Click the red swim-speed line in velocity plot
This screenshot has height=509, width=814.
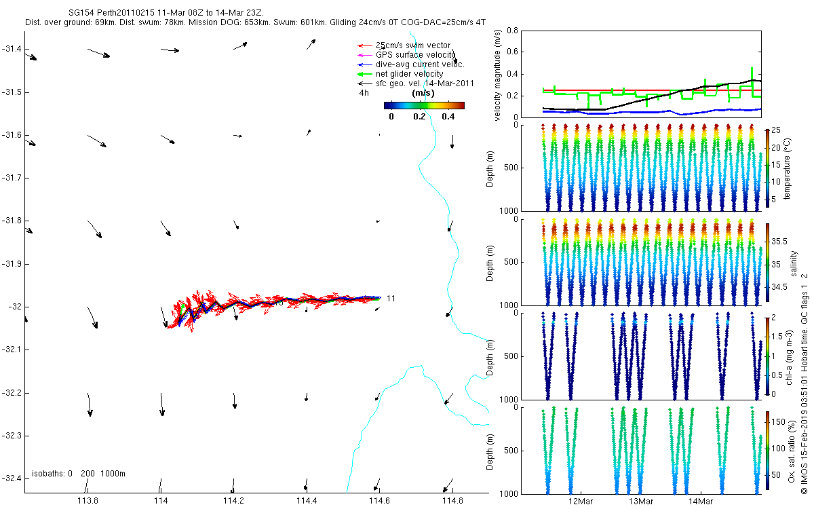tap(651, 90)
